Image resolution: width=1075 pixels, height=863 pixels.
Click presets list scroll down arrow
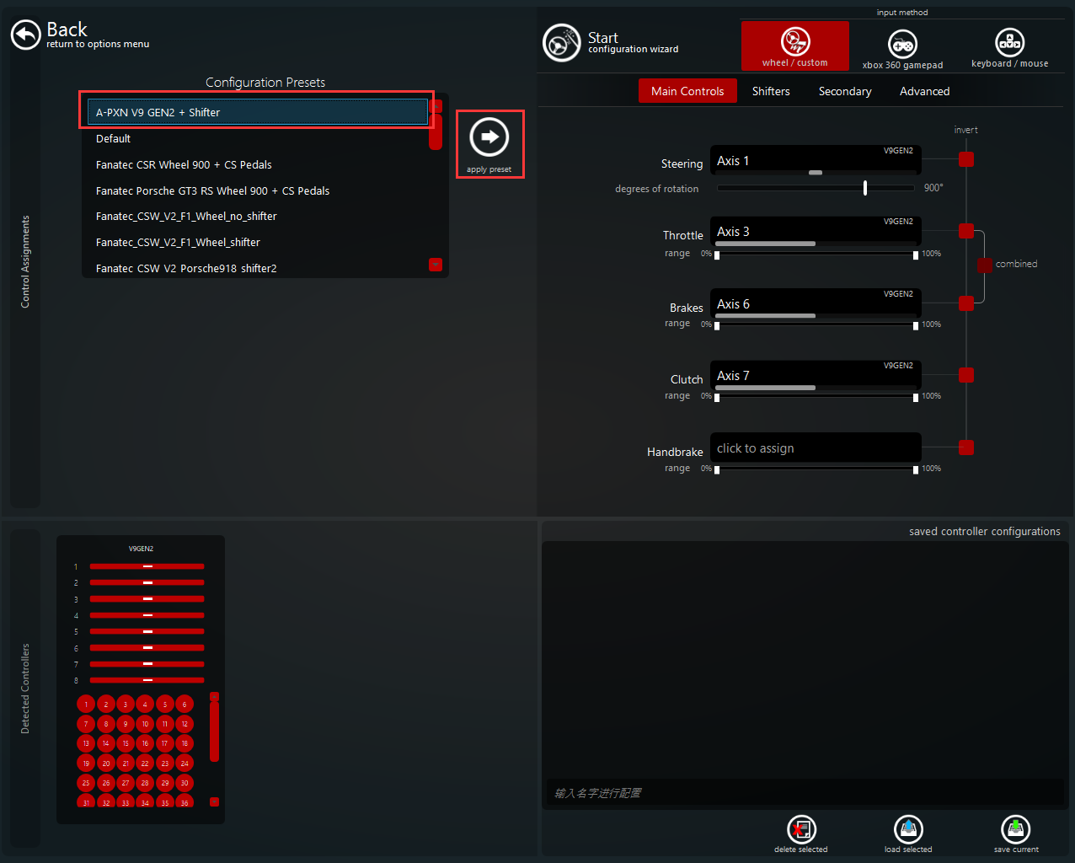(x=436, y=264)
